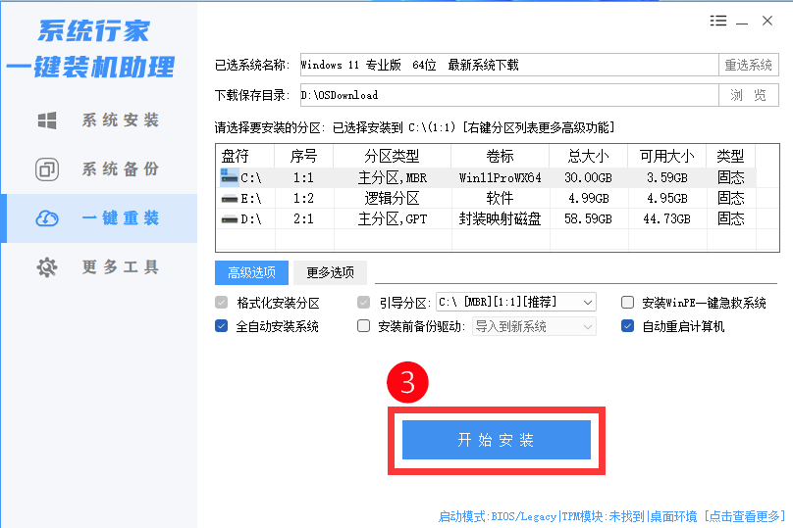Click the 主分区,GPT cell
Image resolution: width=793 pixels, height=528 pixels.
(x=392, y=219)
